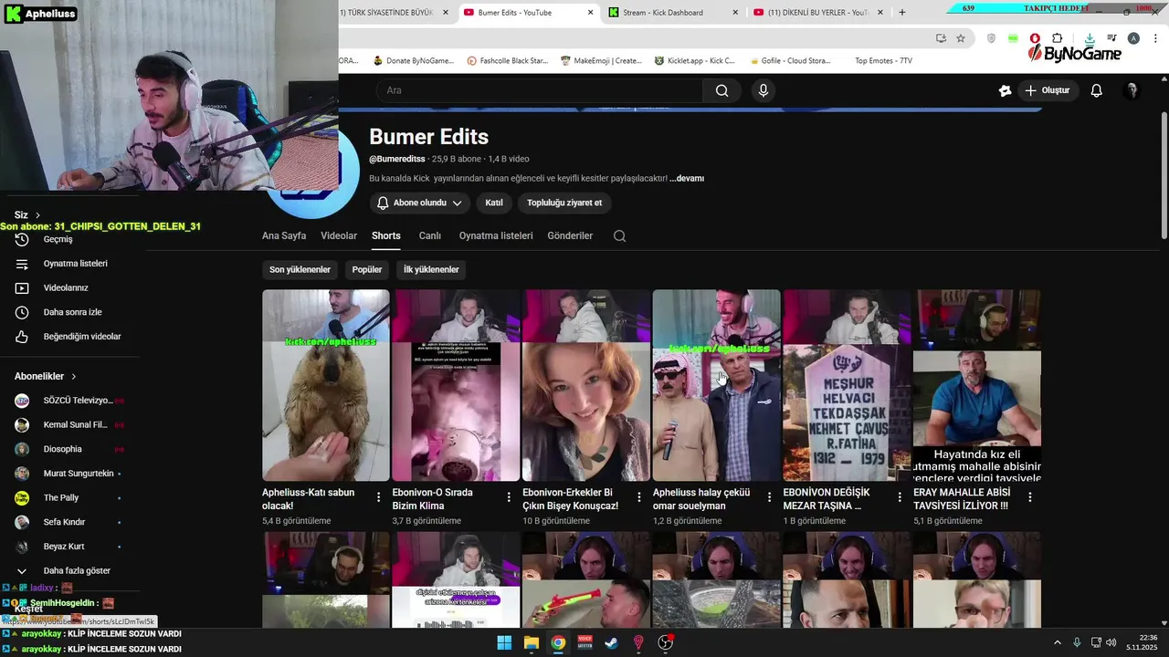Screen dimensions: 1169x657
Task: Open Chrome from the taskbar
Action: click(558, 642)
